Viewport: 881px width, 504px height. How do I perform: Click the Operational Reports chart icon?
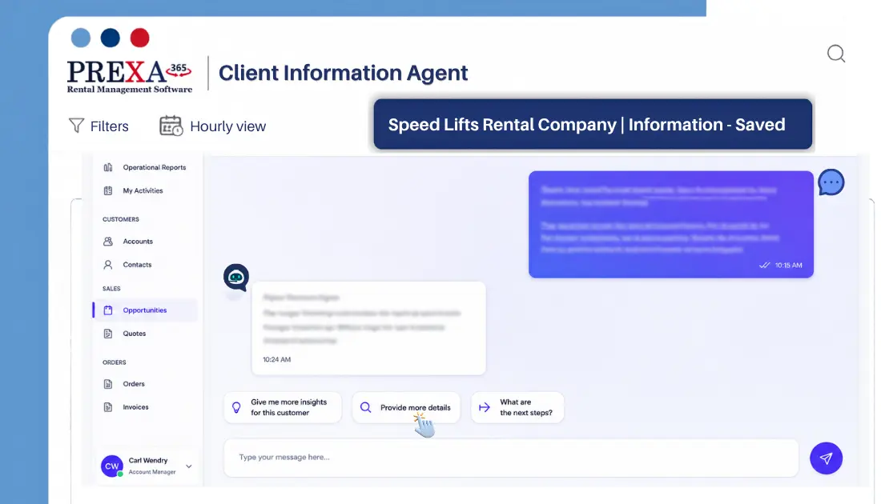[108, 167]
